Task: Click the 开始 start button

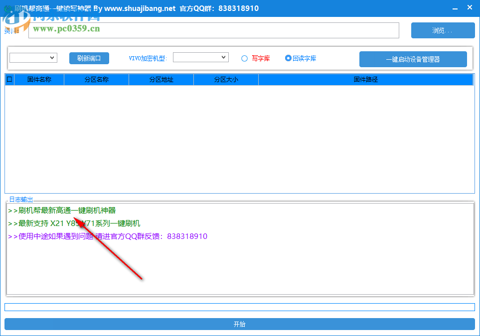Action: [240, 324]
